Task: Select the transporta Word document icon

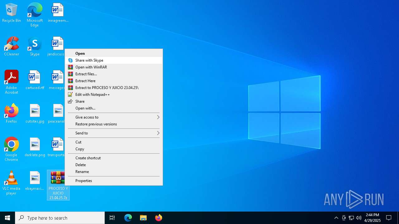Action: (56, 147)
